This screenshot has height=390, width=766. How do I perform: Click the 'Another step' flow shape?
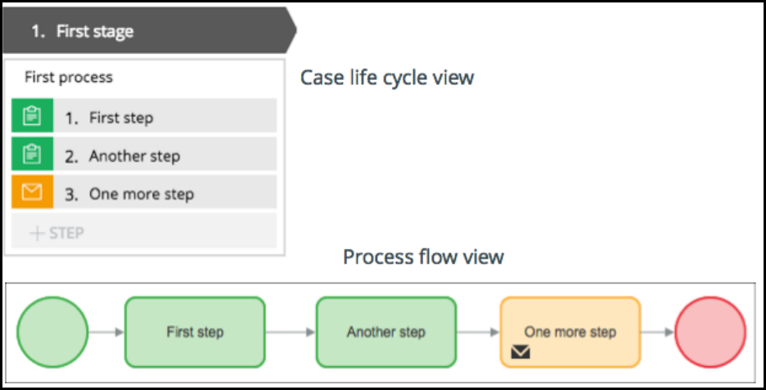[x=385, y=332]
